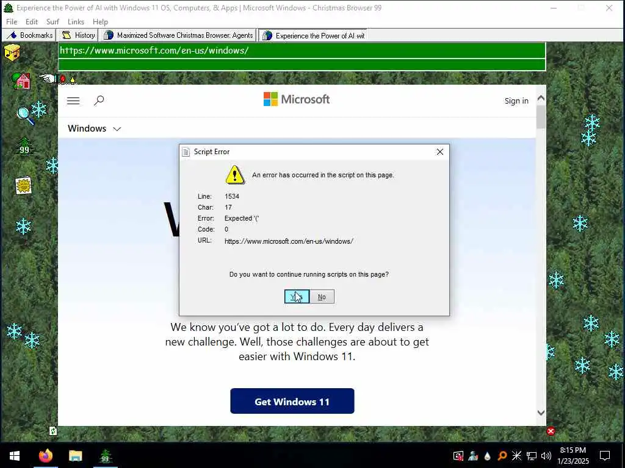Click the Get Windows 11 button
Viewport: 625px width, 468px height.
tap(292, 401)
